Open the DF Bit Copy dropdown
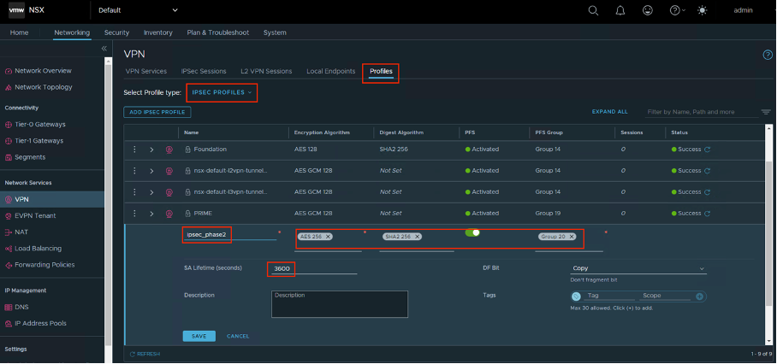Image resolution: width=777 pixels, height=364 pixels. (638, 268)
